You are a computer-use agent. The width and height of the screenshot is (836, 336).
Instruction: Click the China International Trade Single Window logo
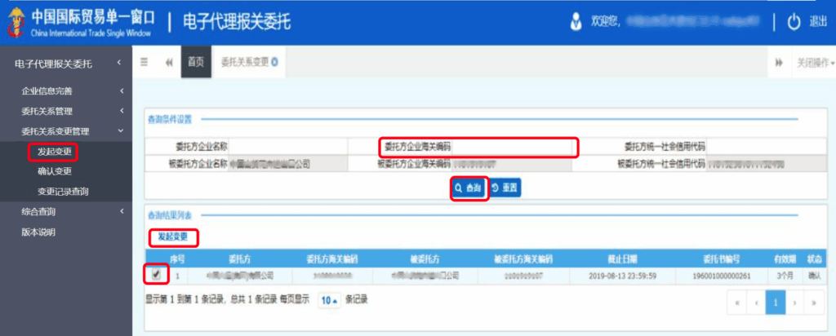coord(81,23)
